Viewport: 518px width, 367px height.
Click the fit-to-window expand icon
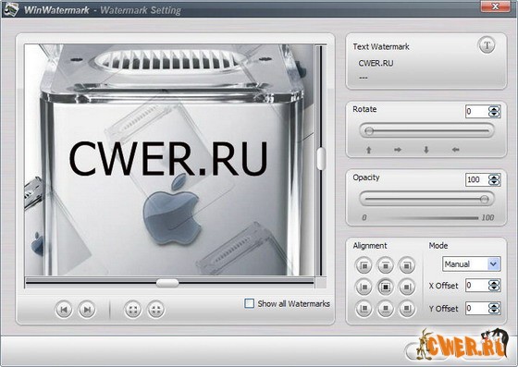[133, 310]
